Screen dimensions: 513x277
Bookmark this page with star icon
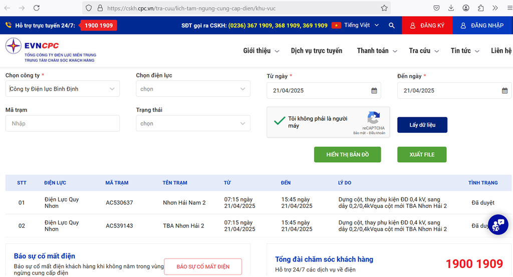[384, 8]
